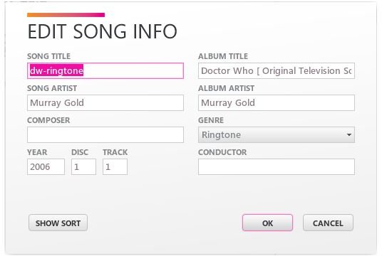Click the Composer label text
This screenshot has width=382, height=256.
[48, 120]
